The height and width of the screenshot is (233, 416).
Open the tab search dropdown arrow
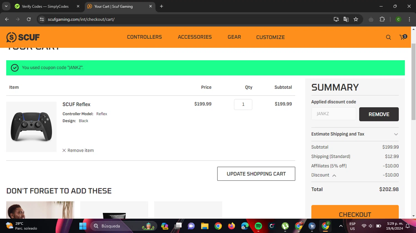click(6, 6)
